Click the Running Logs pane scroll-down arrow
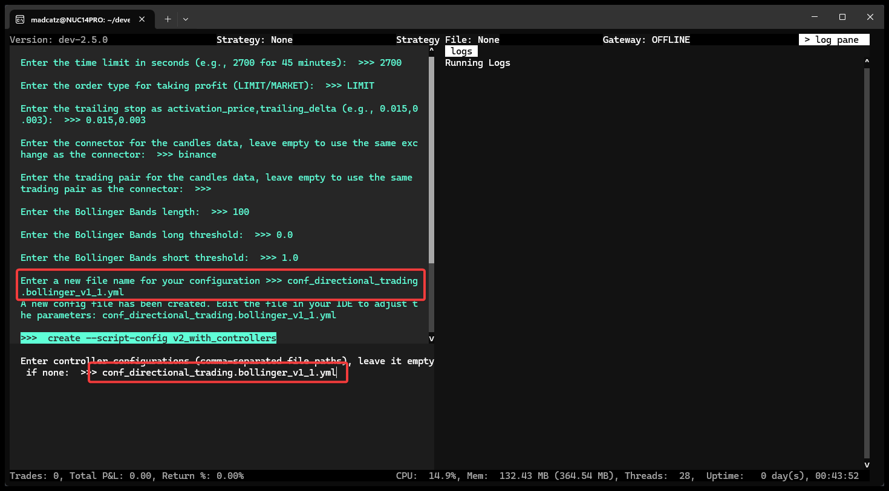This screenshot has height=491, width=889. (x=867, y=464)
